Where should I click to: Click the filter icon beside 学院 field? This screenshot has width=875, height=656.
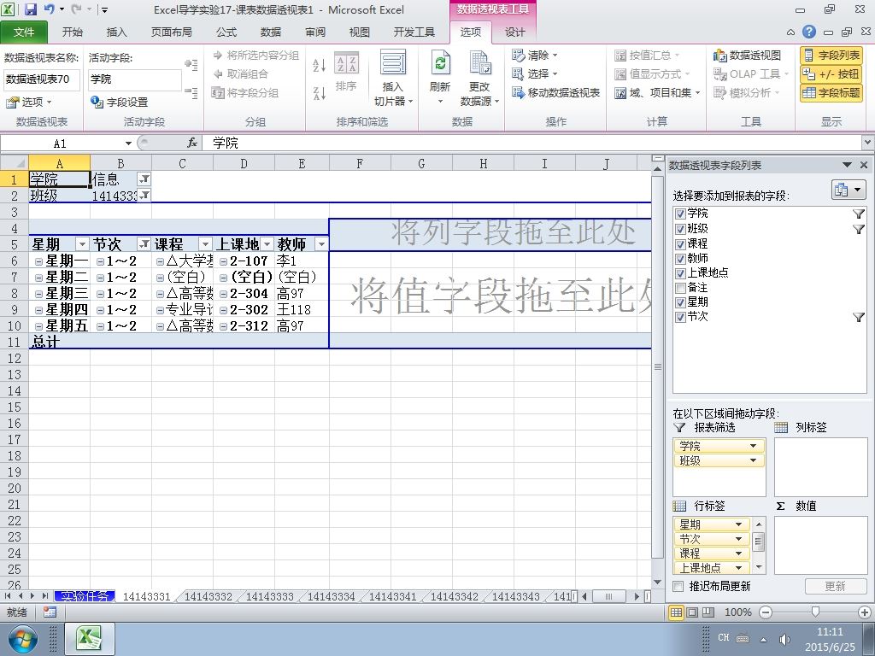[x=858, y=214]
